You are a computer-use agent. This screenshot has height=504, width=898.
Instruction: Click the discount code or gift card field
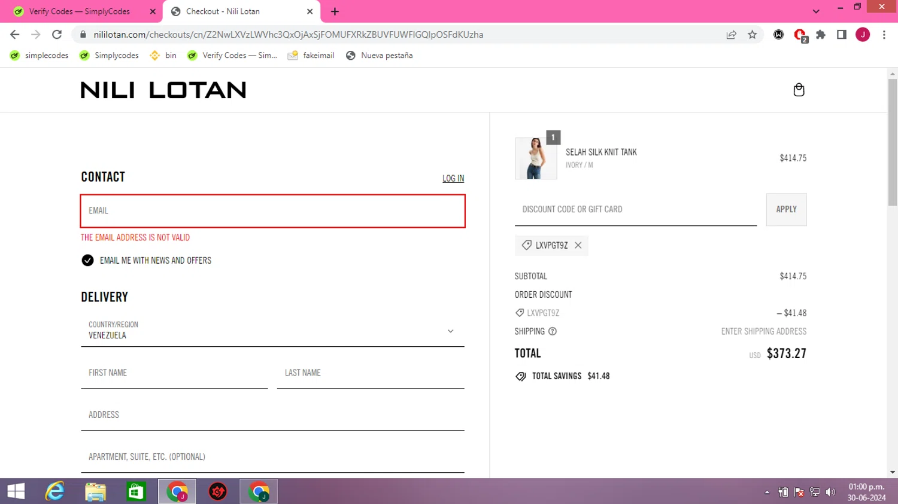pyautogui.click(x=636, y=209)
